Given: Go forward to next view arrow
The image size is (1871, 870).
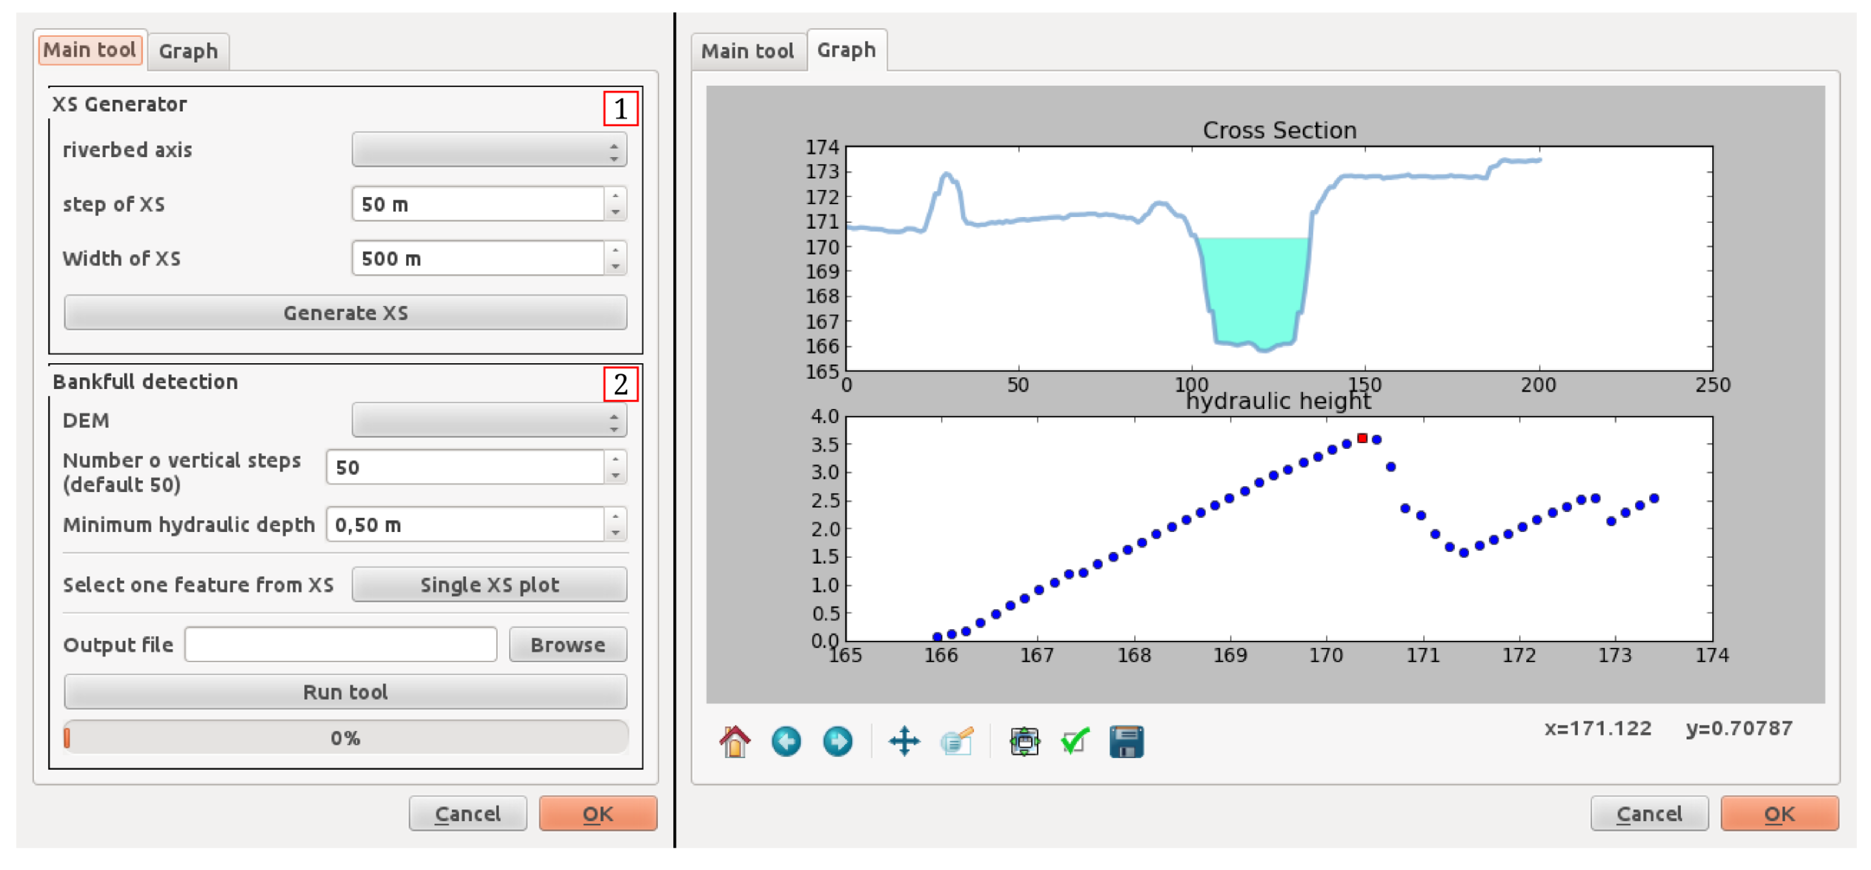Looking at the screenshot, I should (837, 741).
